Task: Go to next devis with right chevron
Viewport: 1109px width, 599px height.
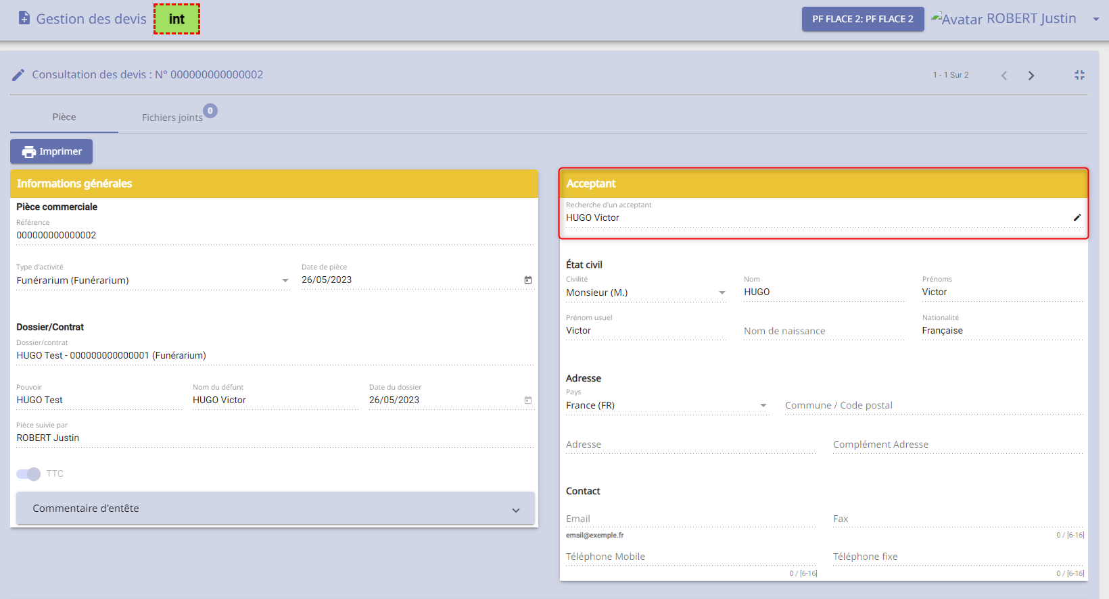Action: [1031, 76]
